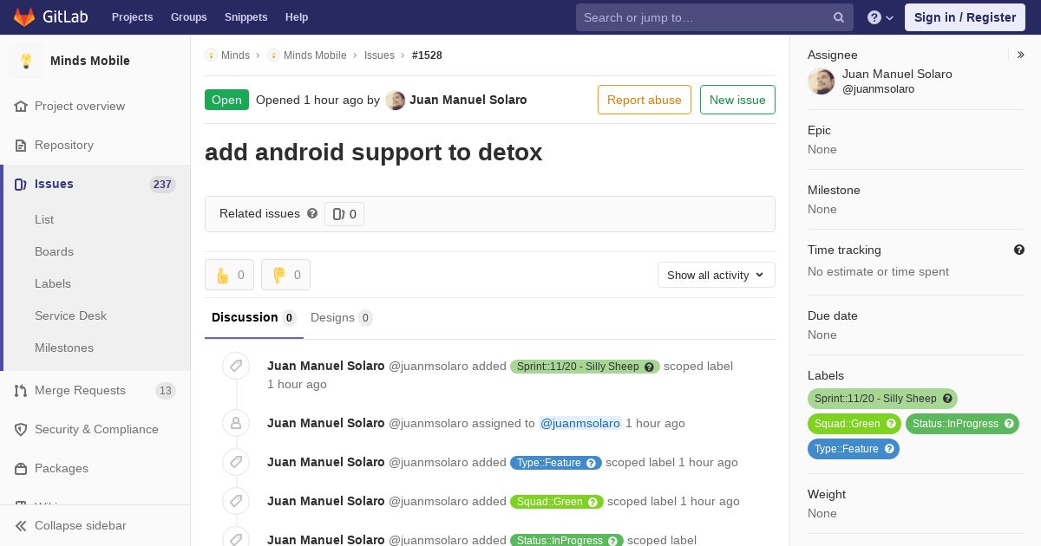This screenshot has width=1041, height=546.
Task: Open the Help dropdown in header
Action: 881,17
